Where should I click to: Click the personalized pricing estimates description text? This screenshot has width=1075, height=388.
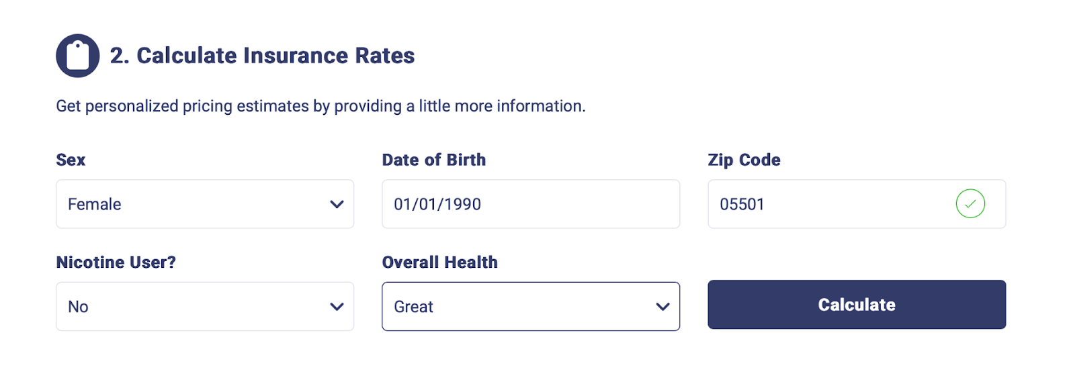(321, 106)
